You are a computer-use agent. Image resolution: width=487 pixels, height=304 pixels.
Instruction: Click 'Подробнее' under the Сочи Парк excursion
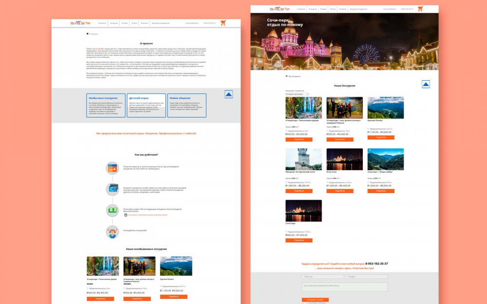299,240
